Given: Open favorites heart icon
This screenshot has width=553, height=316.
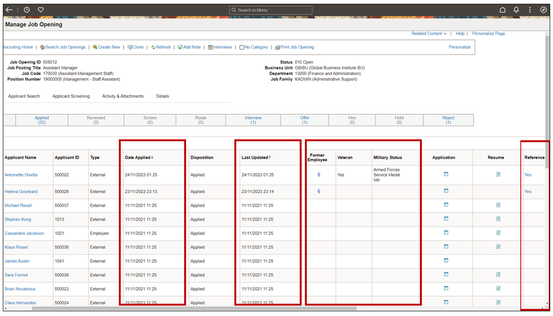Looking at the screenshot, I should [41, 10].
